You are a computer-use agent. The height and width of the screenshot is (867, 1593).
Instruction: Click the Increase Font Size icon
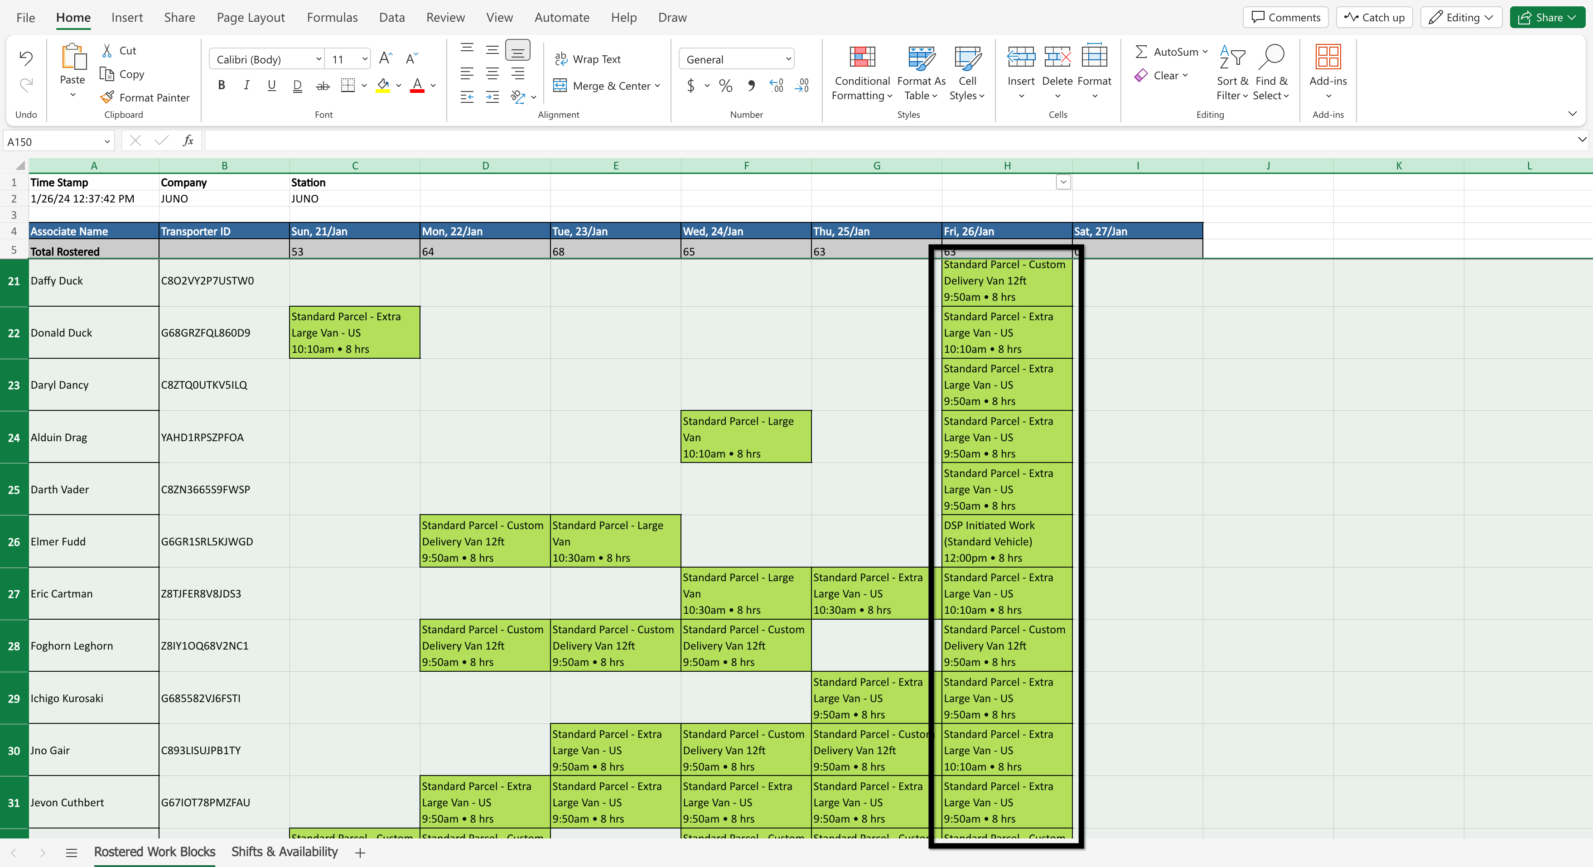[x=385, y=58]
